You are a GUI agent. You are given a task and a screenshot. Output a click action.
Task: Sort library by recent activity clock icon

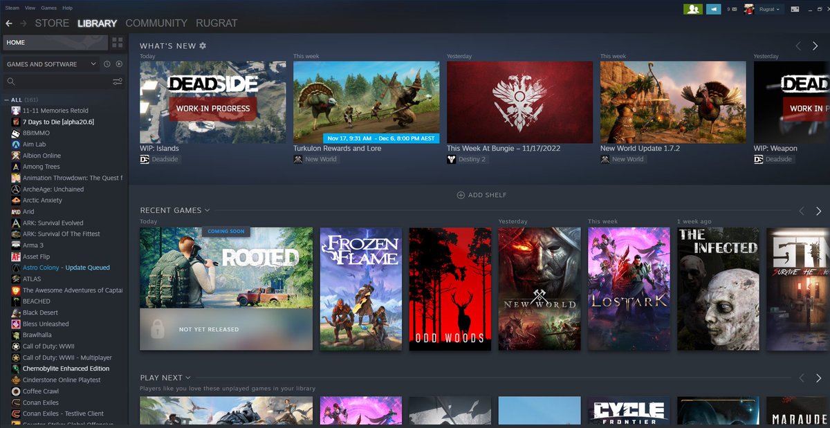pyautogui.click(x=107, y=64)
